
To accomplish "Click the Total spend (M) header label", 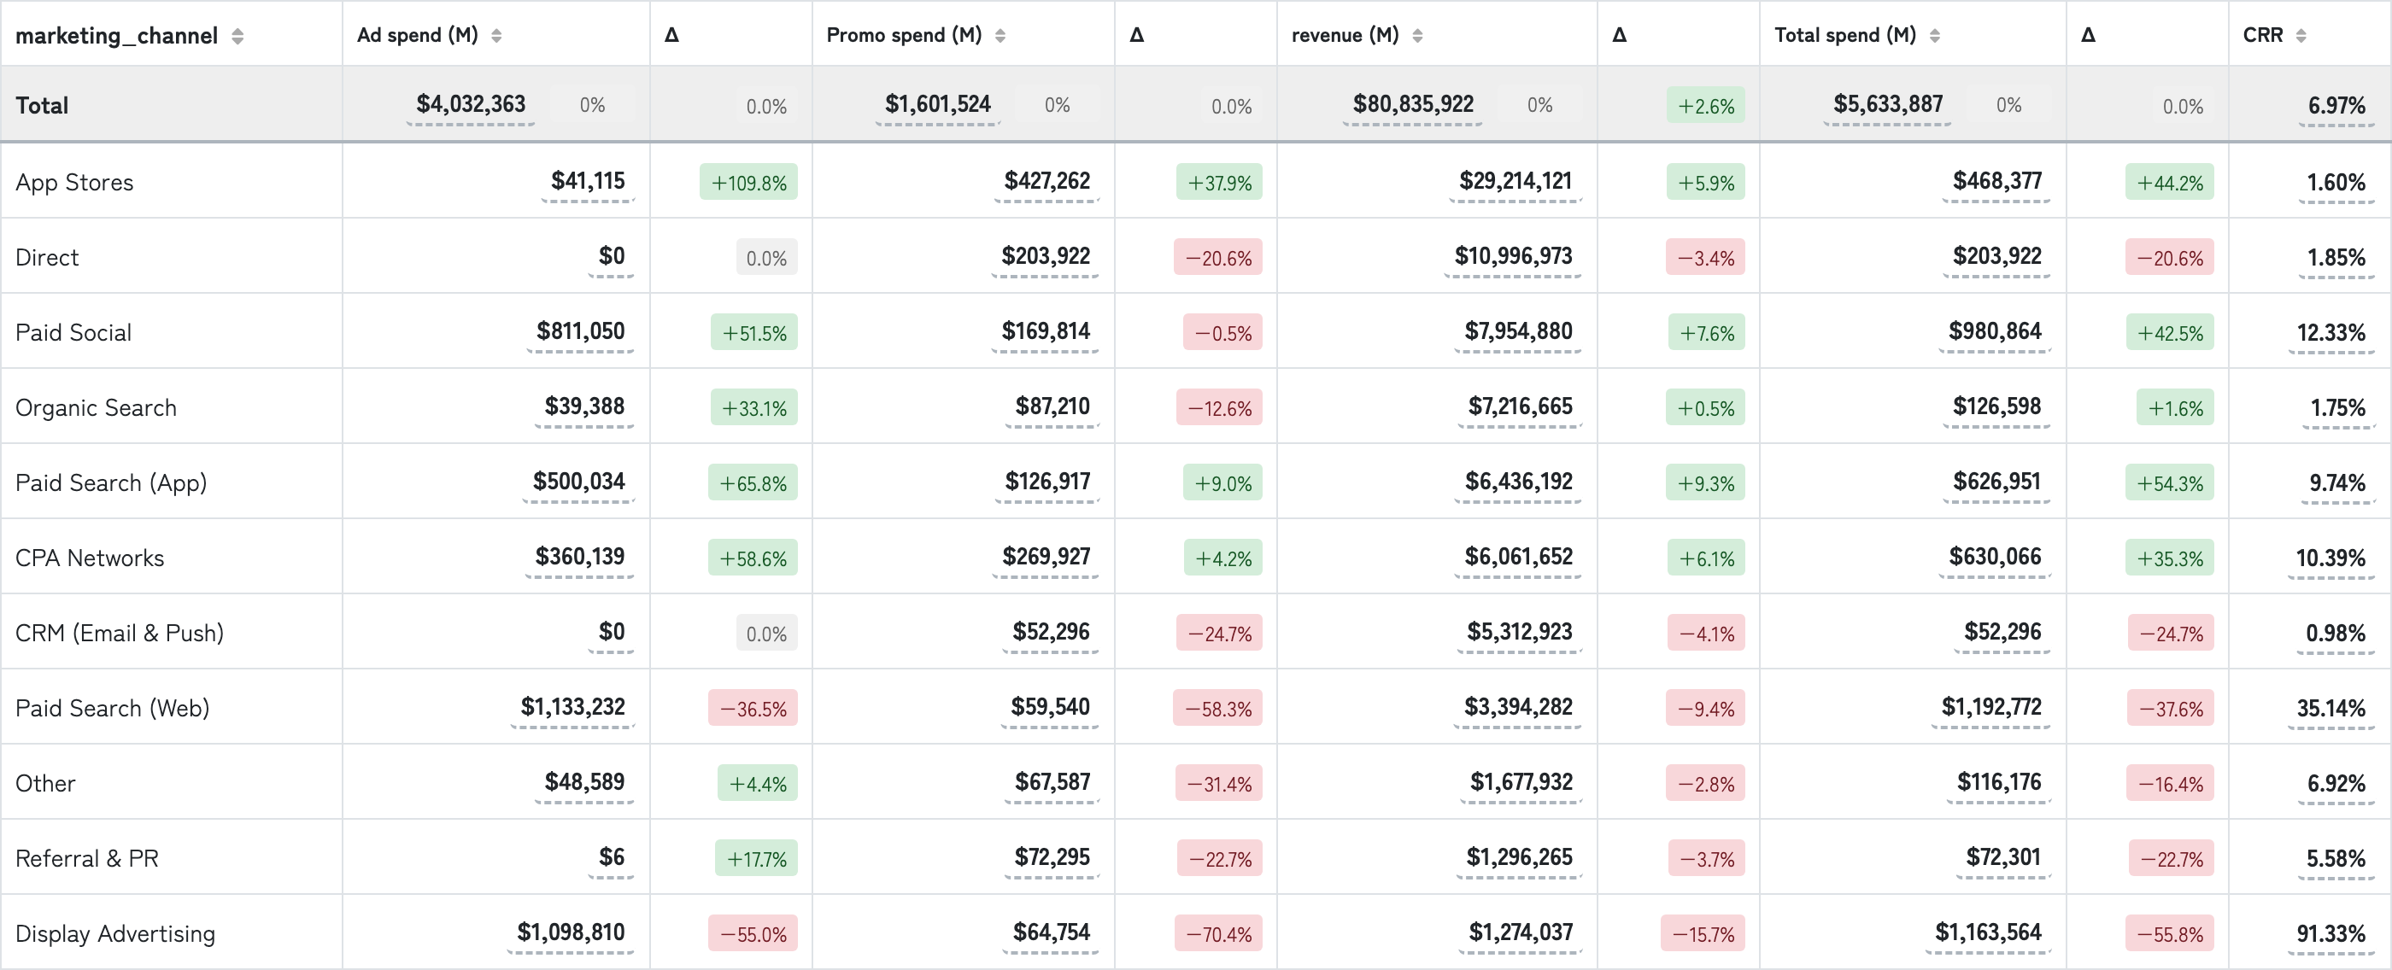I will click(1845, 35).
